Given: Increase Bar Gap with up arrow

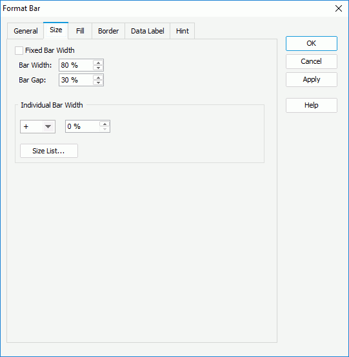Looking at the screenshot, I should (x=98, y=77).
